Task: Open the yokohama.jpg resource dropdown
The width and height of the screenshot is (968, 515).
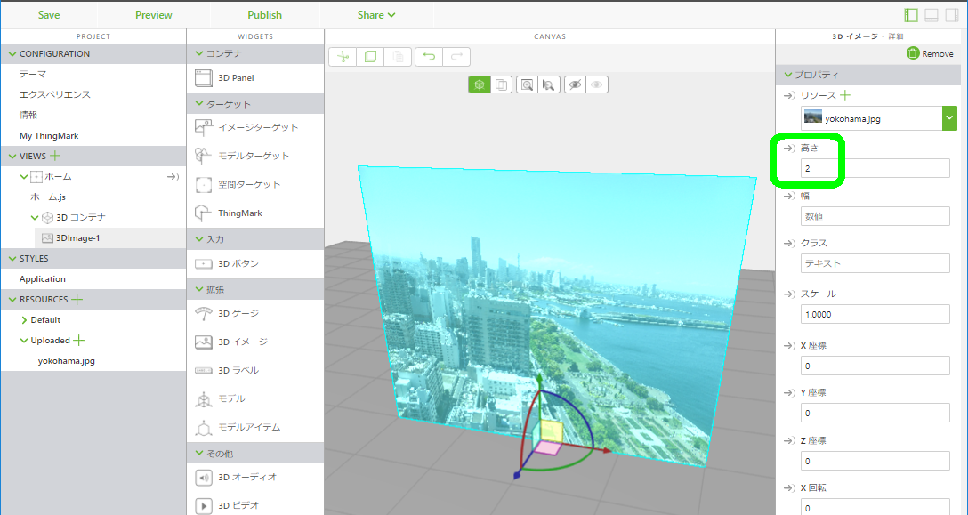Action: coord(949,118)
